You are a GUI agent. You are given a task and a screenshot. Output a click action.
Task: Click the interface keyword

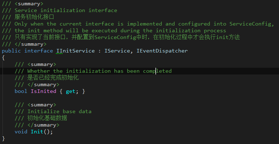point(38,51)
